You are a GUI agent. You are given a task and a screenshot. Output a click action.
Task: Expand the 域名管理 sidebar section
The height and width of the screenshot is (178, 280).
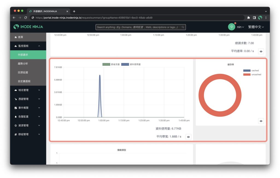(28, 90)
